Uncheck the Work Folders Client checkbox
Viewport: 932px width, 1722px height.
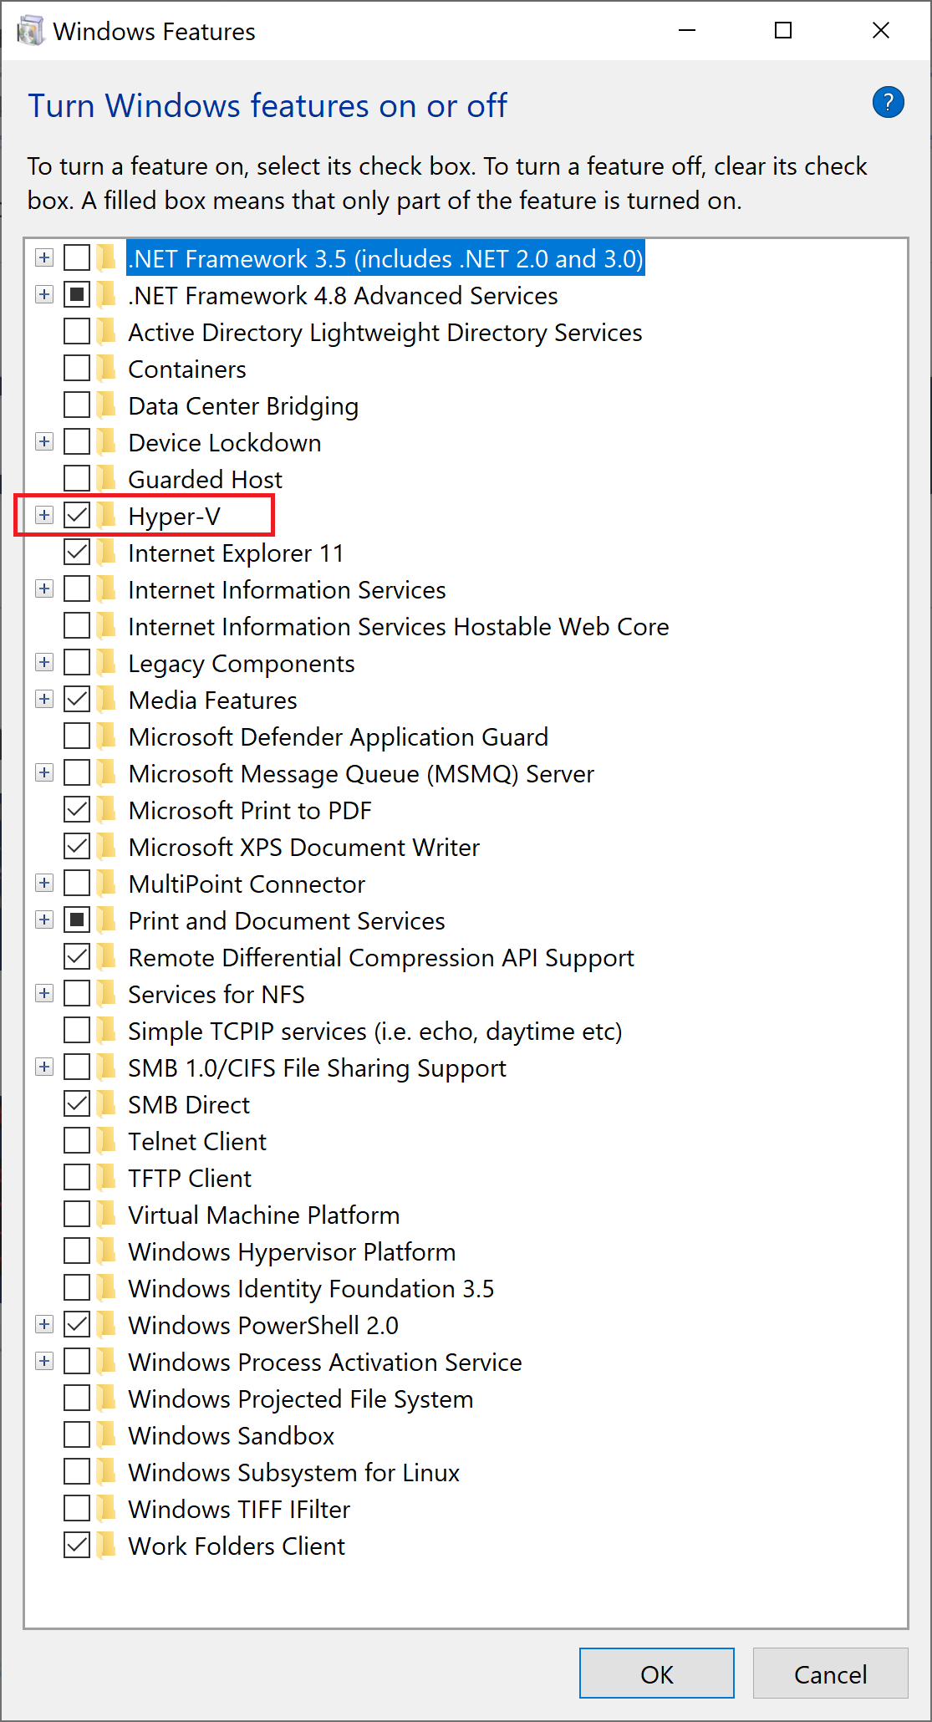77,1545
